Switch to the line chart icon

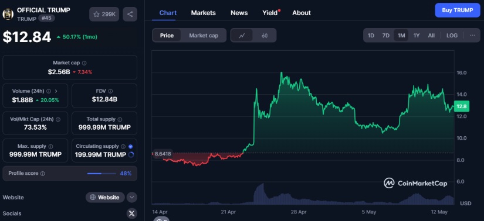242,36
